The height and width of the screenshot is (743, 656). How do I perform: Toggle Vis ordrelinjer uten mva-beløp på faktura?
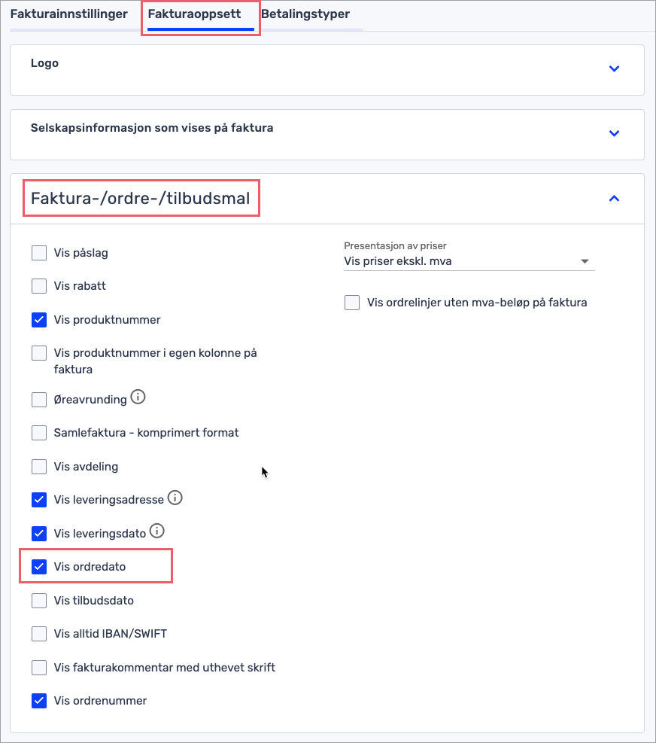point(352,303)
